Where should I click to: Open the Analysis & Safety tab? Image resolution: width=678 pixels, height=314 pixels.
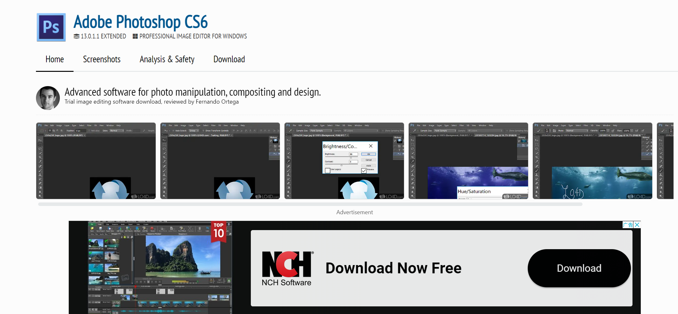coord(167,59)
